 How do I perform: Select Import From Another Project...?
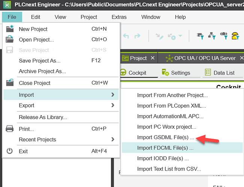click(x=182, y=95)
